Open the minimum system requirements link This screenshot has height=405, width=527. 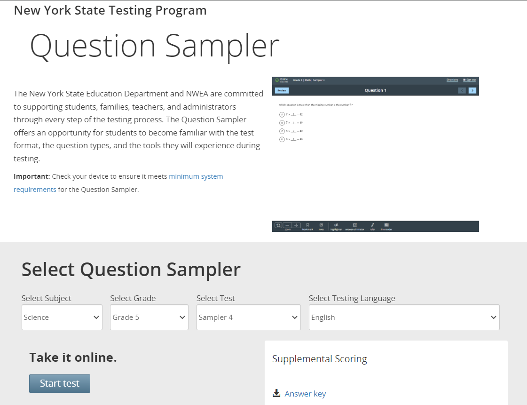(x=196, y=176)
